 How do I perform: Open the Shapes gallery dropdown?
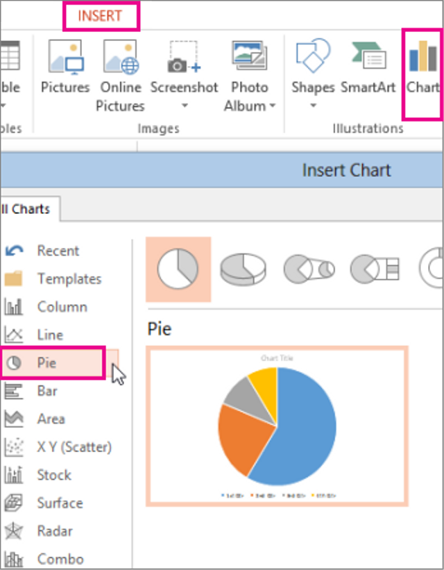(313, 106)
